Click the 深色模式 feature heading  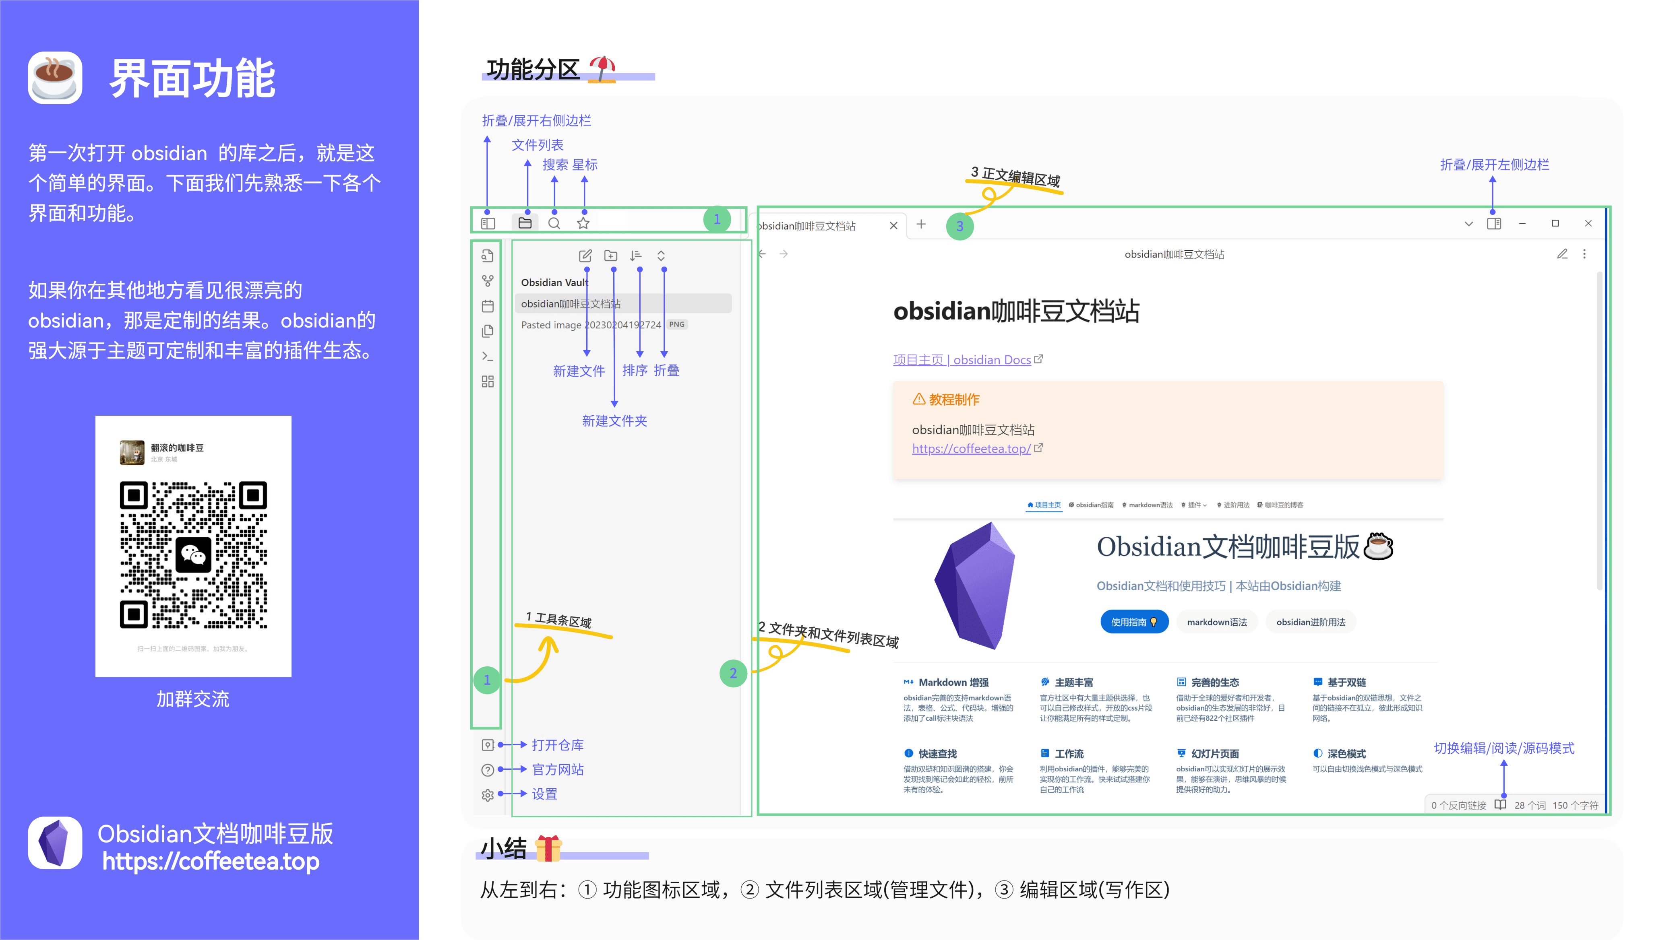(1346, 754)
